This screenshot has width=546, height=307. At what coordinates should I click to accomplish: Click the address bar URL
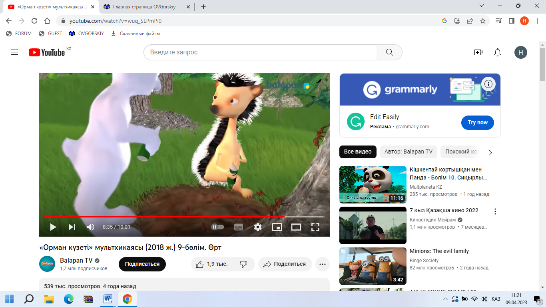click(116, 21)
